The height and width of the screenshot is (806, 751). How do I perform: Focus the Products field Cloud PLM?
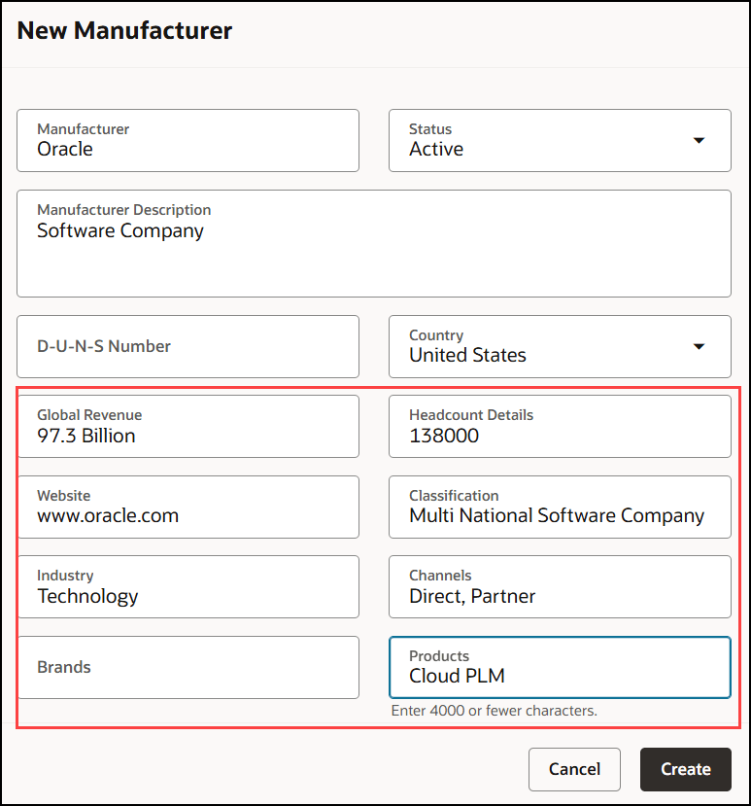[560, 667]
